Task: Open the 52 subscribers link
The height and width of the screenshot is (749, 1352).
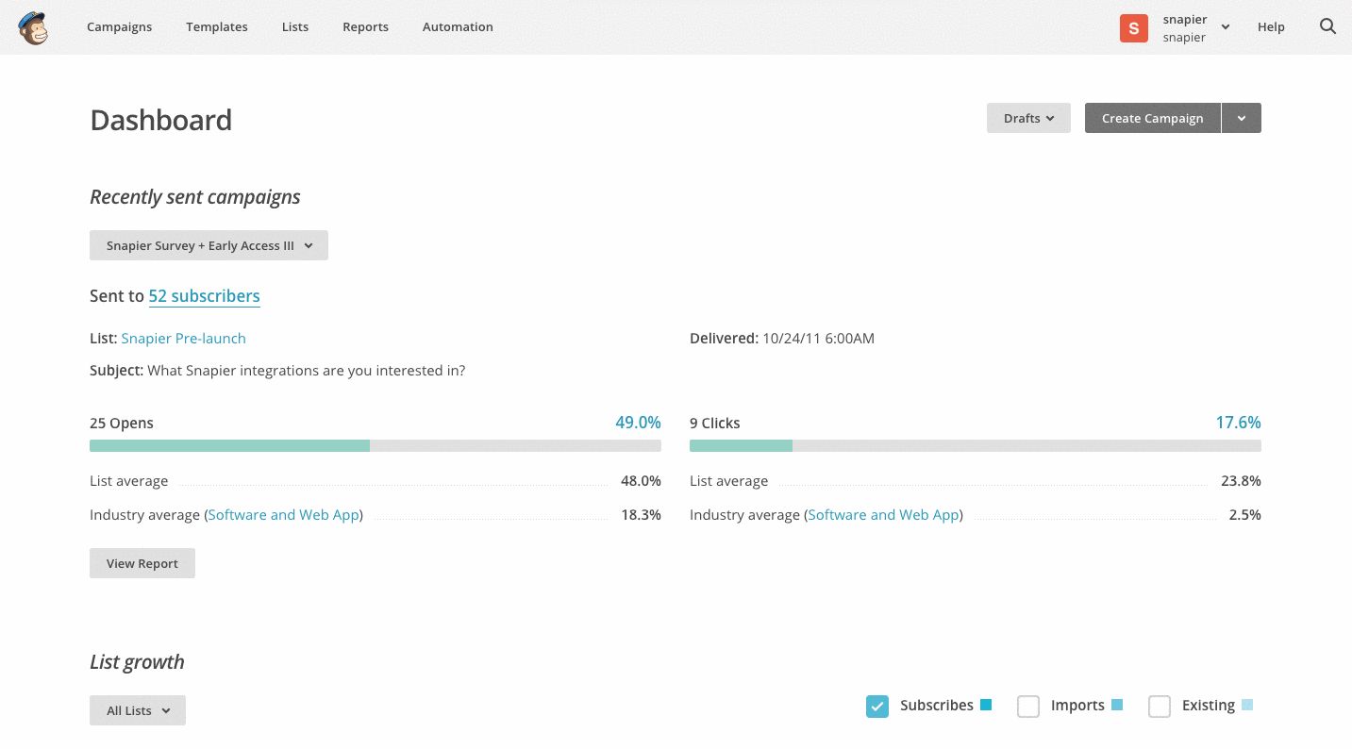Action: point(204,296)
